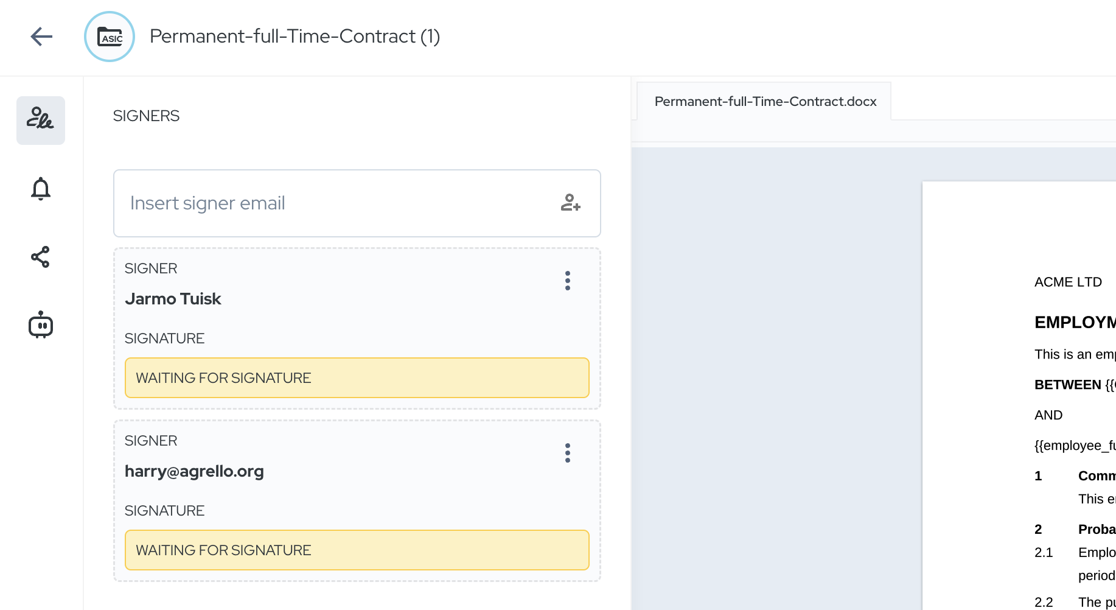Viewport: 1116px width, 610px height.
Task: Select the Jarmo Tuisk signer name
Action: tap(173, 299)
